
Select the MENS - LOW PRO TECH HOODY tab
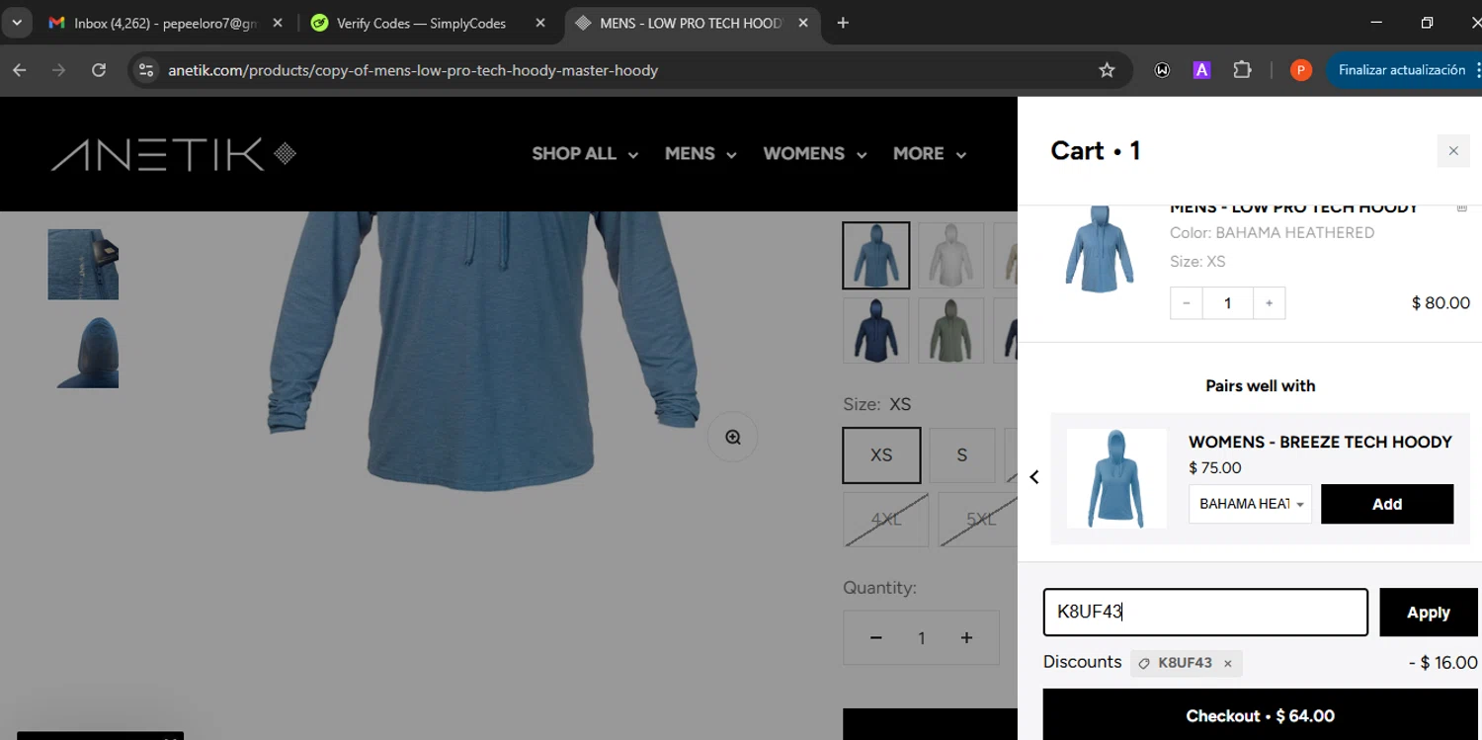tap(693, 23)
